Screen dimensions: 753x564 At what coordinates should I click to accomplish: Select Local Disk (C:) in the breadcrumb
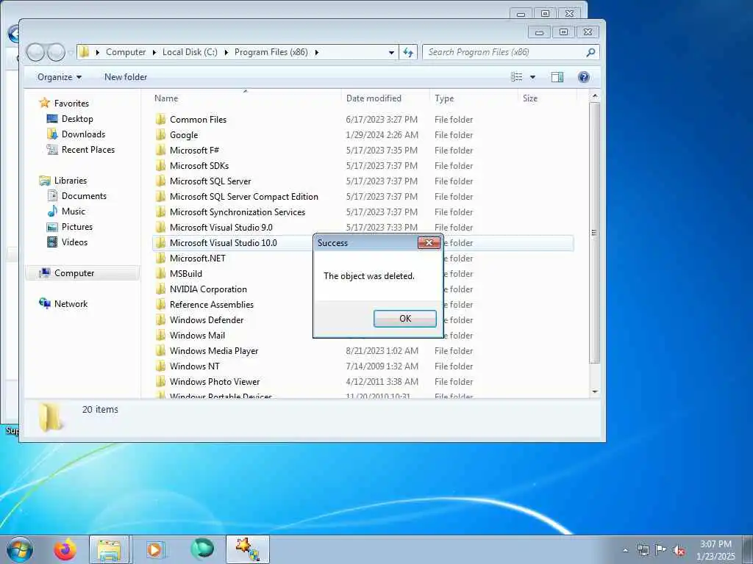click(x=190, y=52)
